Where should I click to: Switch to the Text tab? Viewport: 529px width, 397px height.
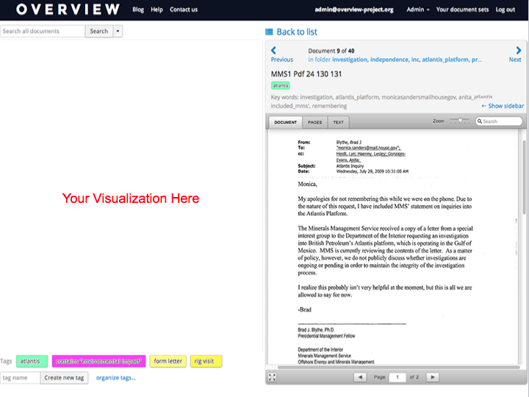[x=338, y=122]
